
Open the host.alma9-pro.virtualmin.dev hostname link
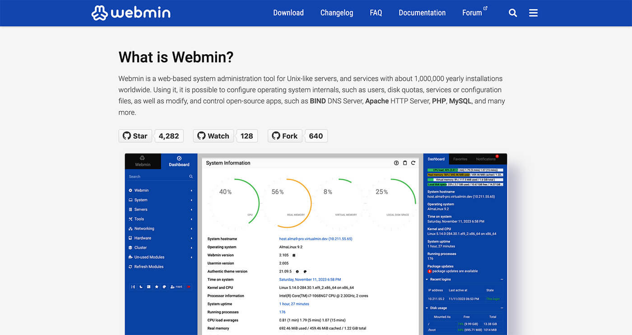pyautogui.click(x=316, y=239)
